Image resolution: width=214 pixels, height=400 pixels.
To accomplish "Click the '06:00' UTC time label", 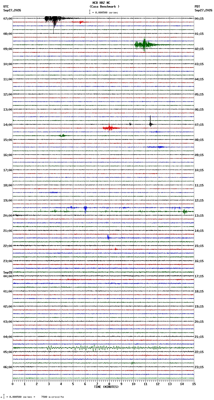I will tap(8, 367).
